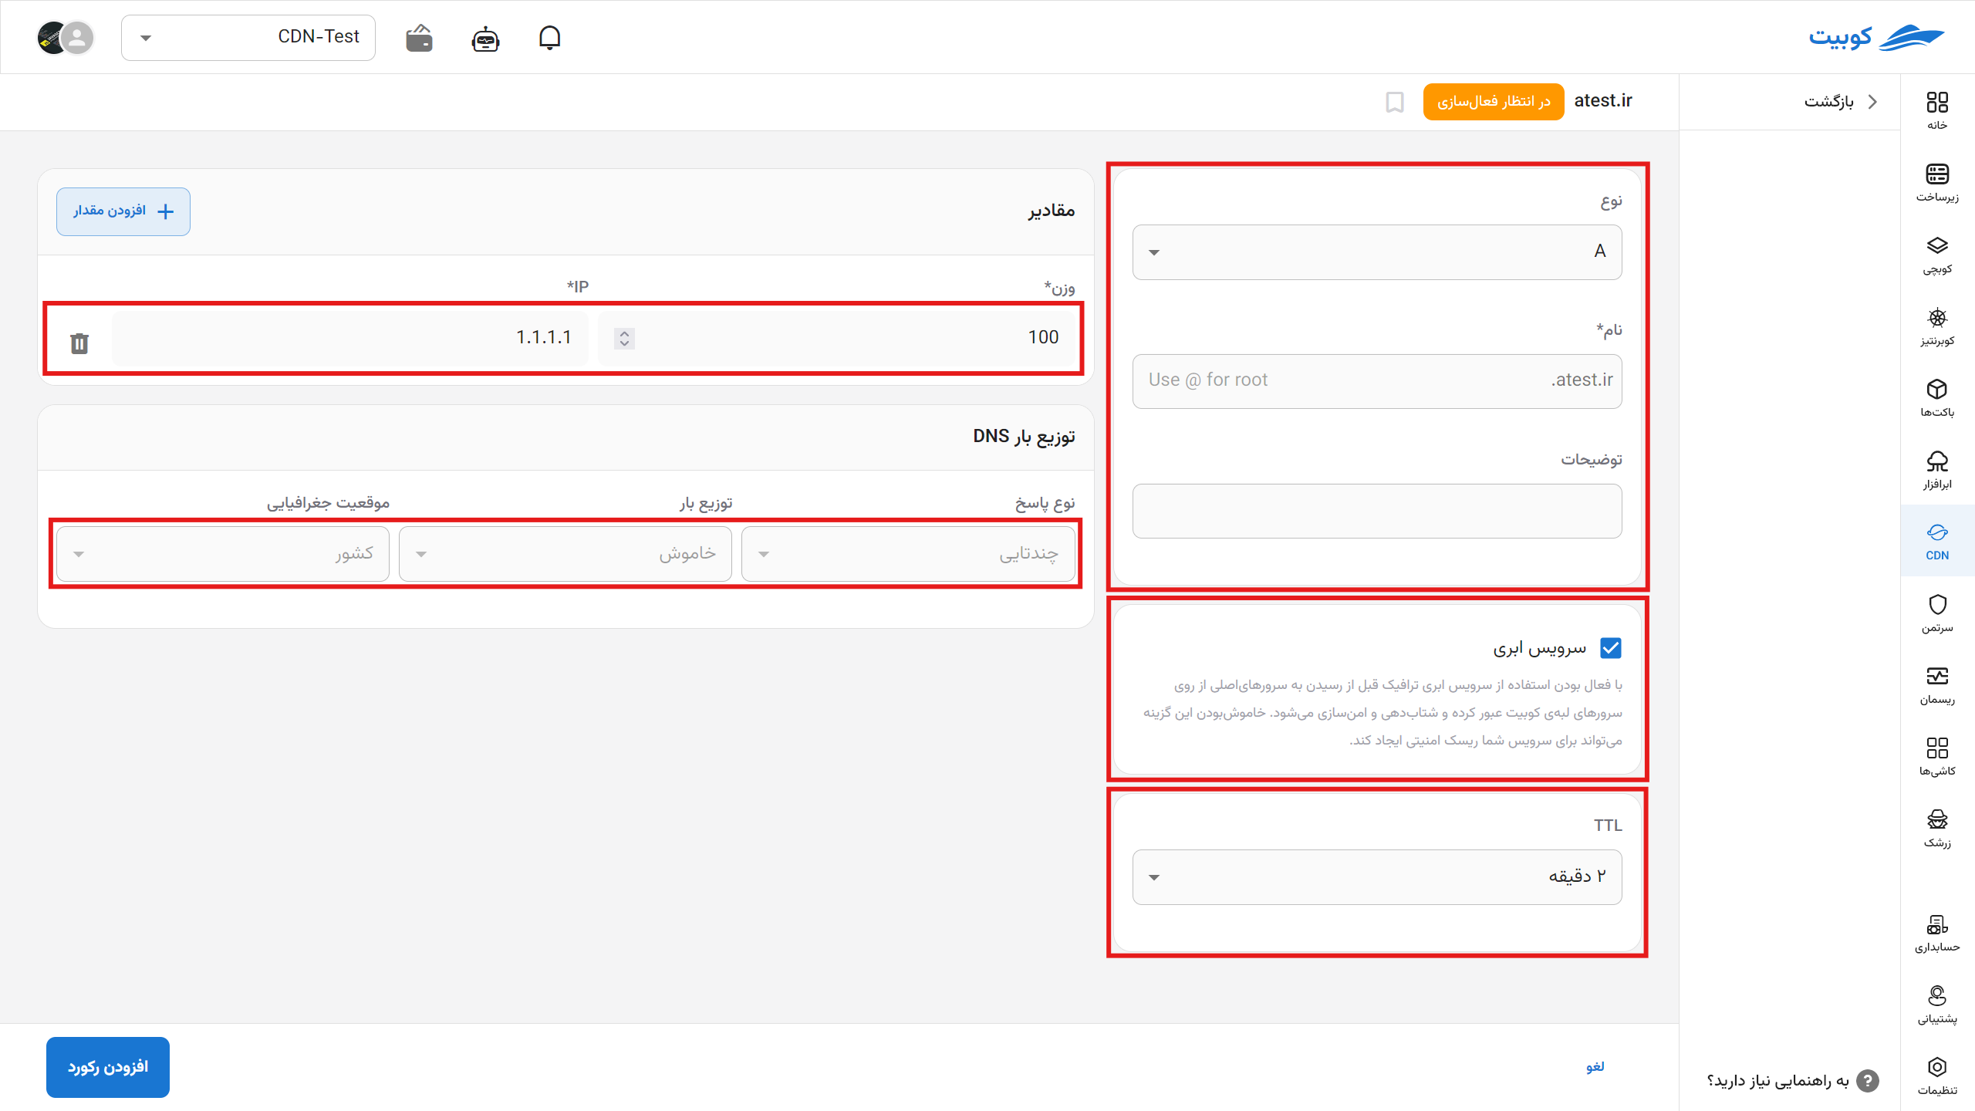The width and height of the screenshot is (1975, 1111).
Task: Click the Kubit logo
Action: (x=1876, y=37)
